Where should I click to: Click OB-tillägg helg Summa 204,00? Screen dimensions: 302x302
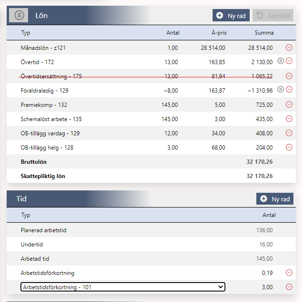[x=264, y=148]
